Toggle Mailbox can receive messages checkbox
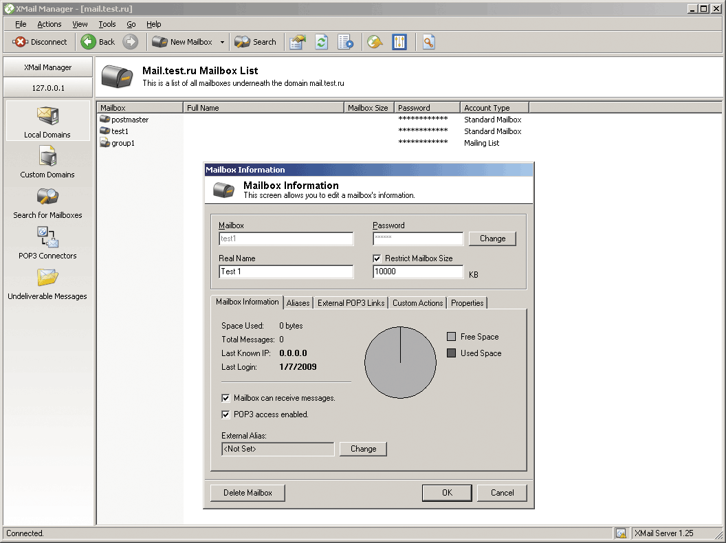 tap(225, 398)
